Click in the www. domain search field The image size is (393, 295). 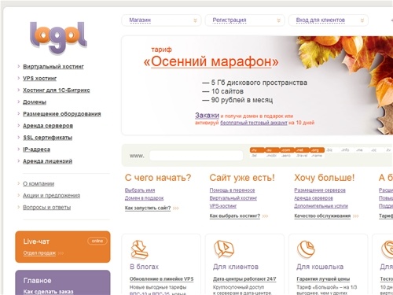tap(196, 156)
